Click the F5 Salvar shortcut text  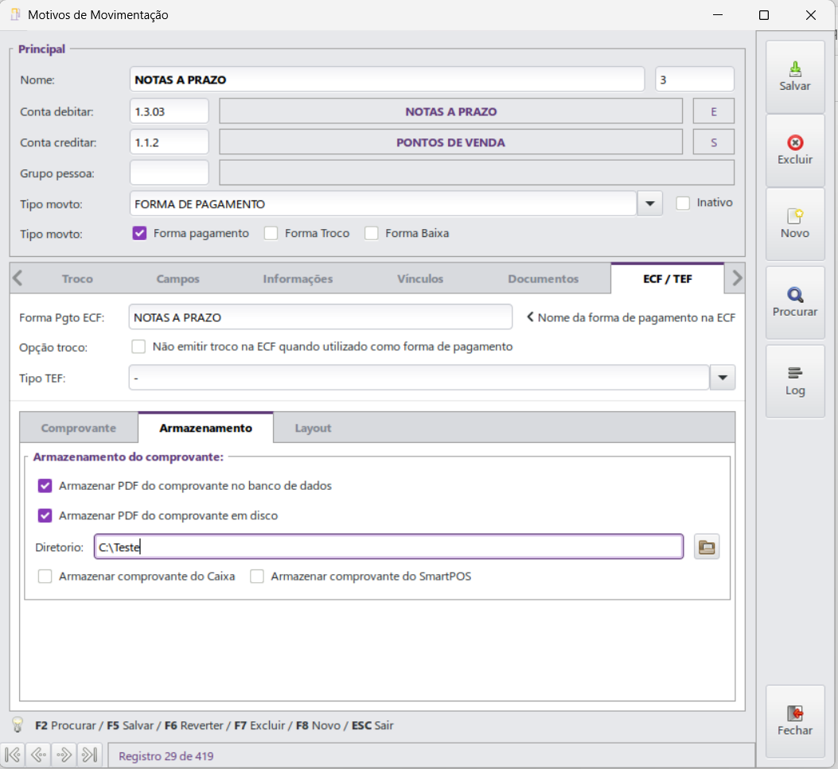[x=130, y=725]
